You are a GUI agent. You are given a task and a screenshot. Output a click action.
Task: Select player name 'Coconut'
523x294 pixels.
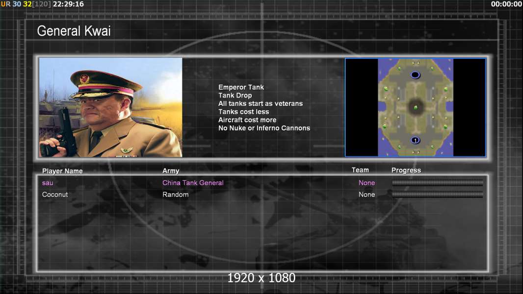[x=54, y=195]
